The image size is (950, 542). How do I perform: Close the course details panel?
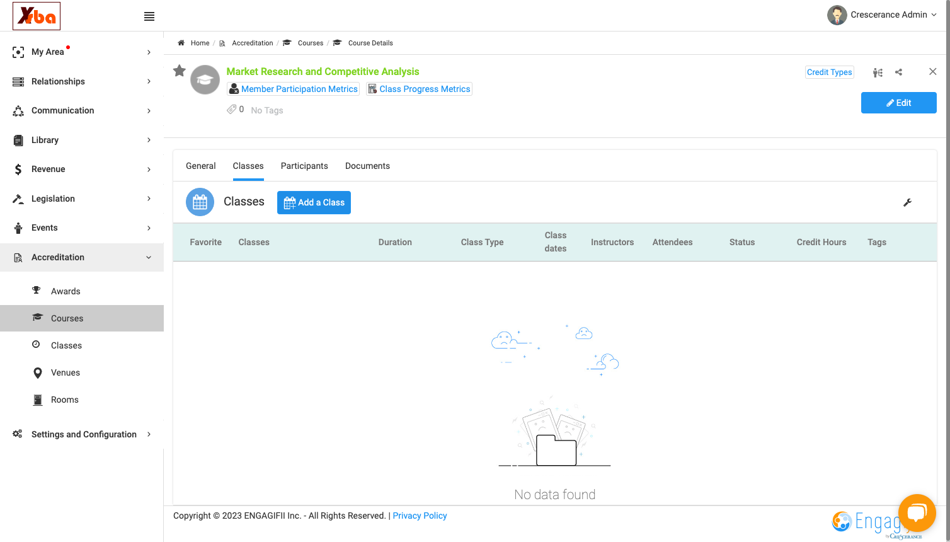click(933, 72)
